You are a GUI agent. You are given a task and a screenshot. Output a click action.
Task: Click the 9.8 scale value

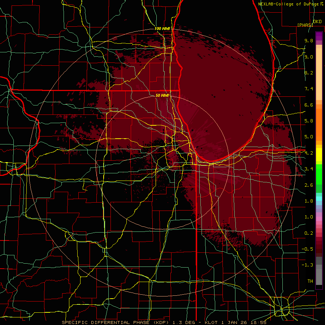(x=309, y=41)
